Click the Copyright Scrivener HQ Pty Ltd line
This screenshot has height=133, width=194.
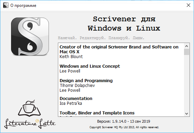pos(124,127)
